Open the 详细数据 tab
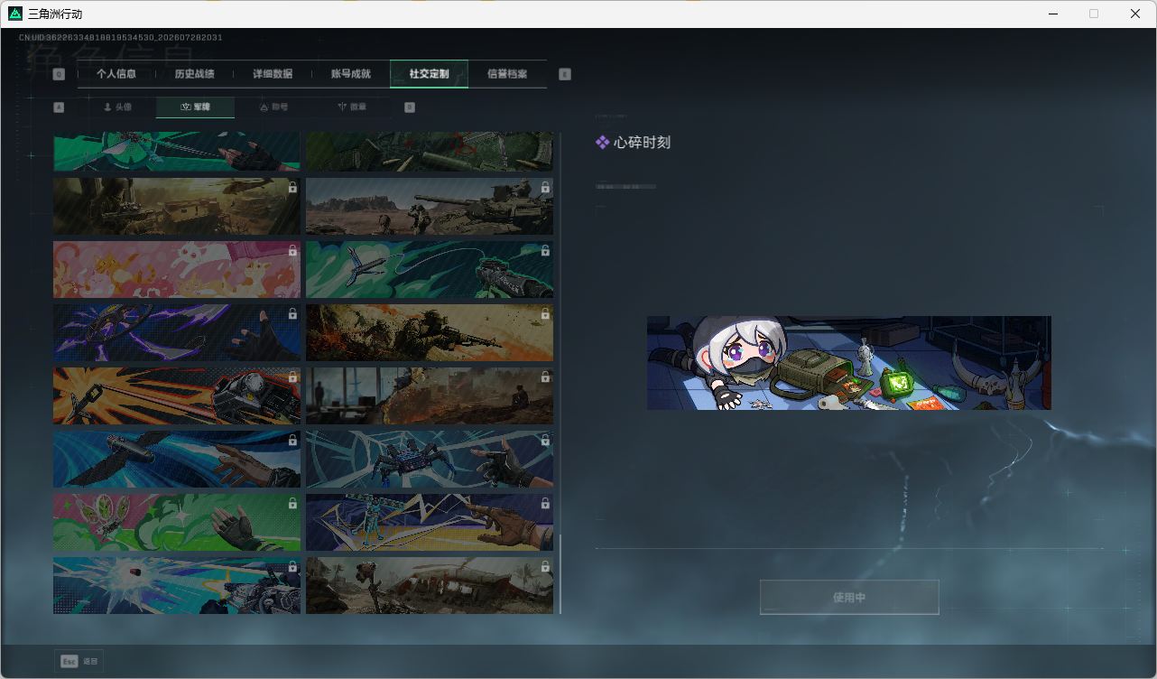Image resolution: width=1157 pixels, height=679 pixels. tap(273, 74)
